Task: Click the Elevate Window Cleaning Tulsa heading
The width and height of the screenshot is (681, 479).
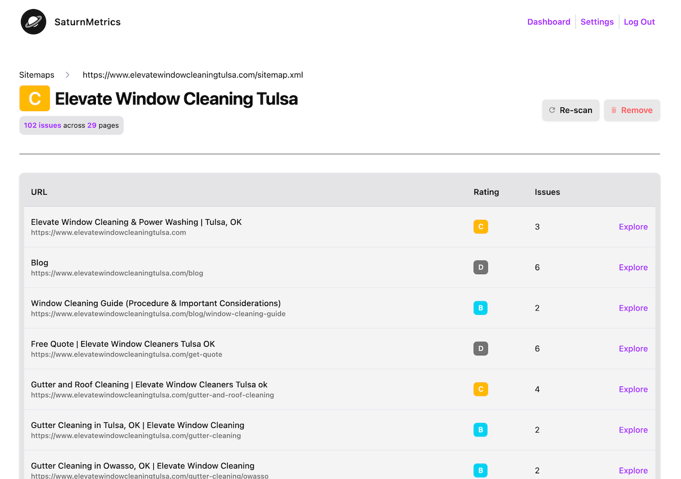Action: coord(176,99)
